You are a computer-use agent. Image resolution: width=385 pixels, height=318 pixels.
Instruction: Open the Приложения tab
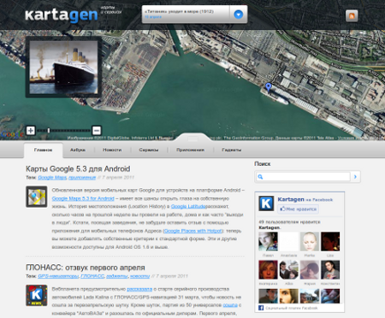[x=190, y=150]
